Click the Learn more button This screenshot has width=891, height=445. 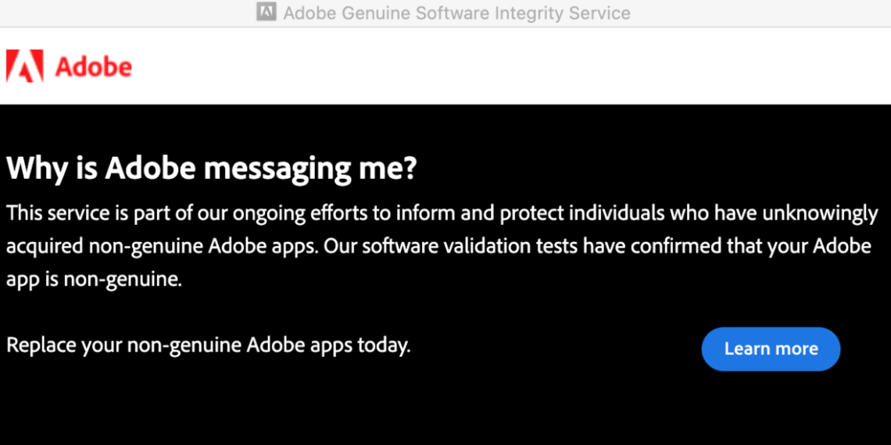[771, 349]
